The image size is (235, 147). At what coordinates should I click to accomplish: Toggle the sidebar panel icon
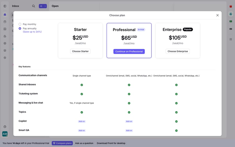[x=5, y=6]
